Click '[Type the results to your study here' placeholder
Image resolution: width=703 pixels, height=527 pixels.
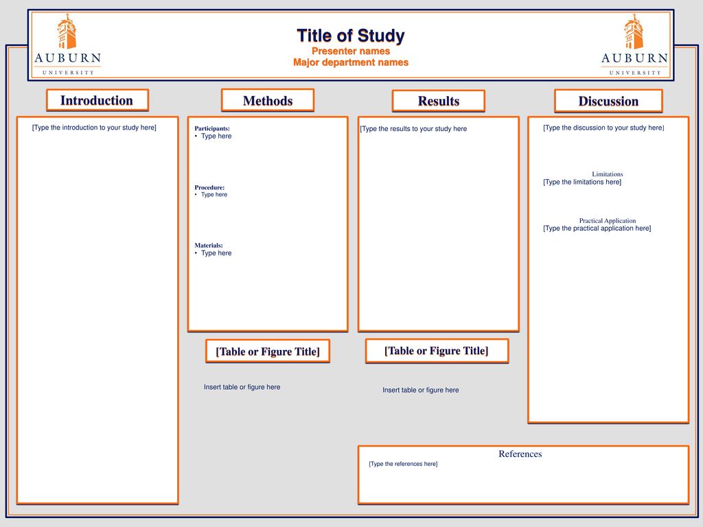(x=413, y=129)
